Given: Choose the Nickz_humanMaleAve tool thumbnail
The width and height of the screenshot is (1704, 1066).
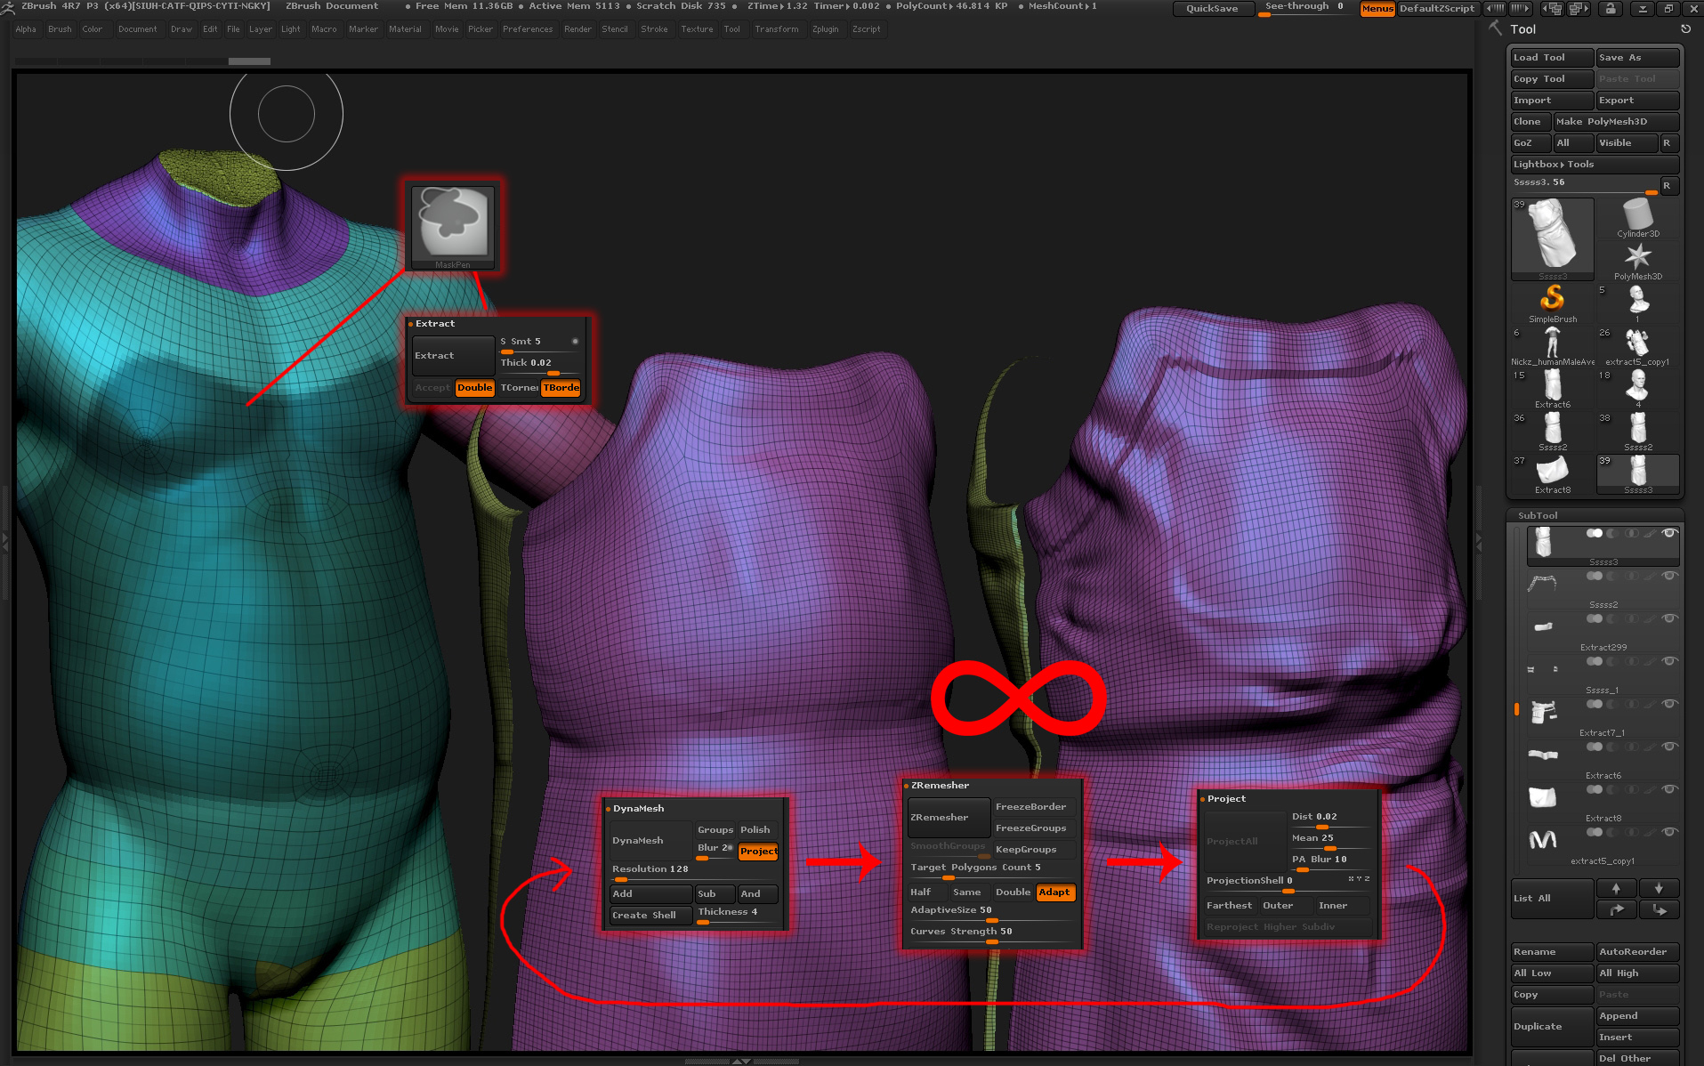Looking at the screenshot, I should (1552, 346).
